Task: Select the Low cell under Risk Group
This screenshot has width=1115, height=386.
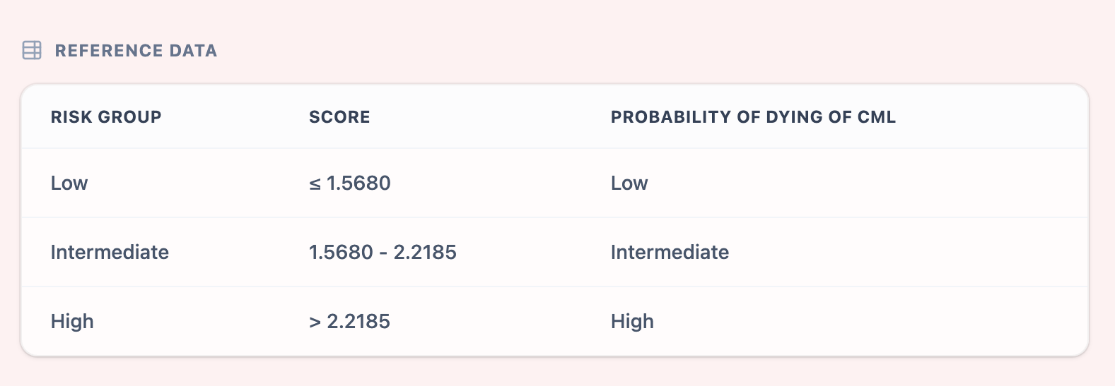Action: (x=69, y=183)
